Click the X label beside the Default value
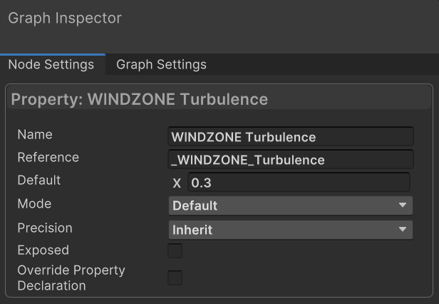 pyautogui.click(x=177, y=183)
